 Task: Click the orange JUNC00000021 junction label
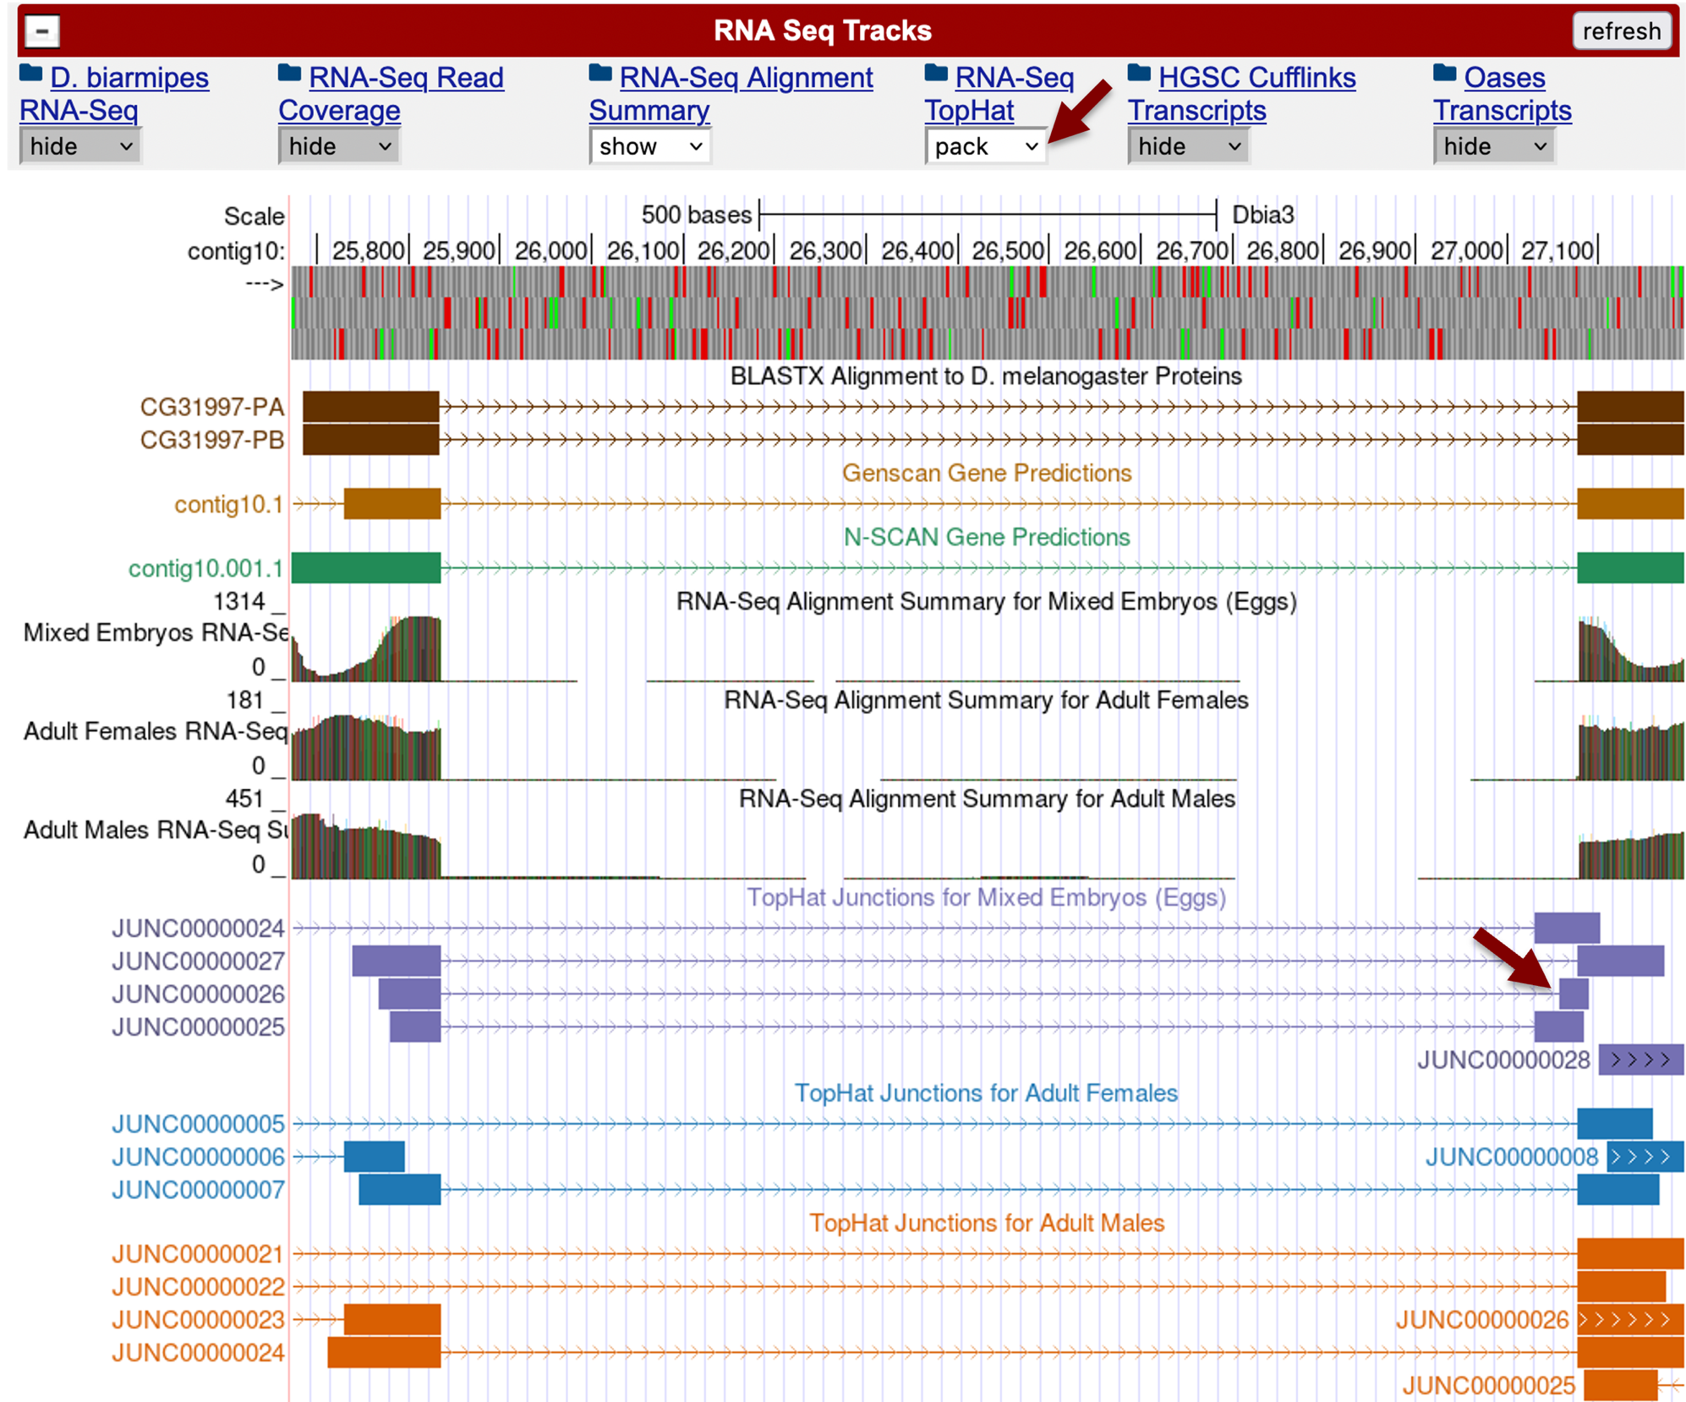click(199, 1253)
